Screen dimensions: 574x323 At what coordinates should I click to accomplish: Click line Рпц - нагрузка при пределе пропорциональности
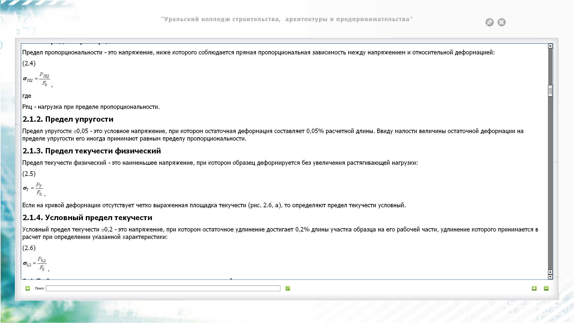pyautogui.click(x=91, y=107)
